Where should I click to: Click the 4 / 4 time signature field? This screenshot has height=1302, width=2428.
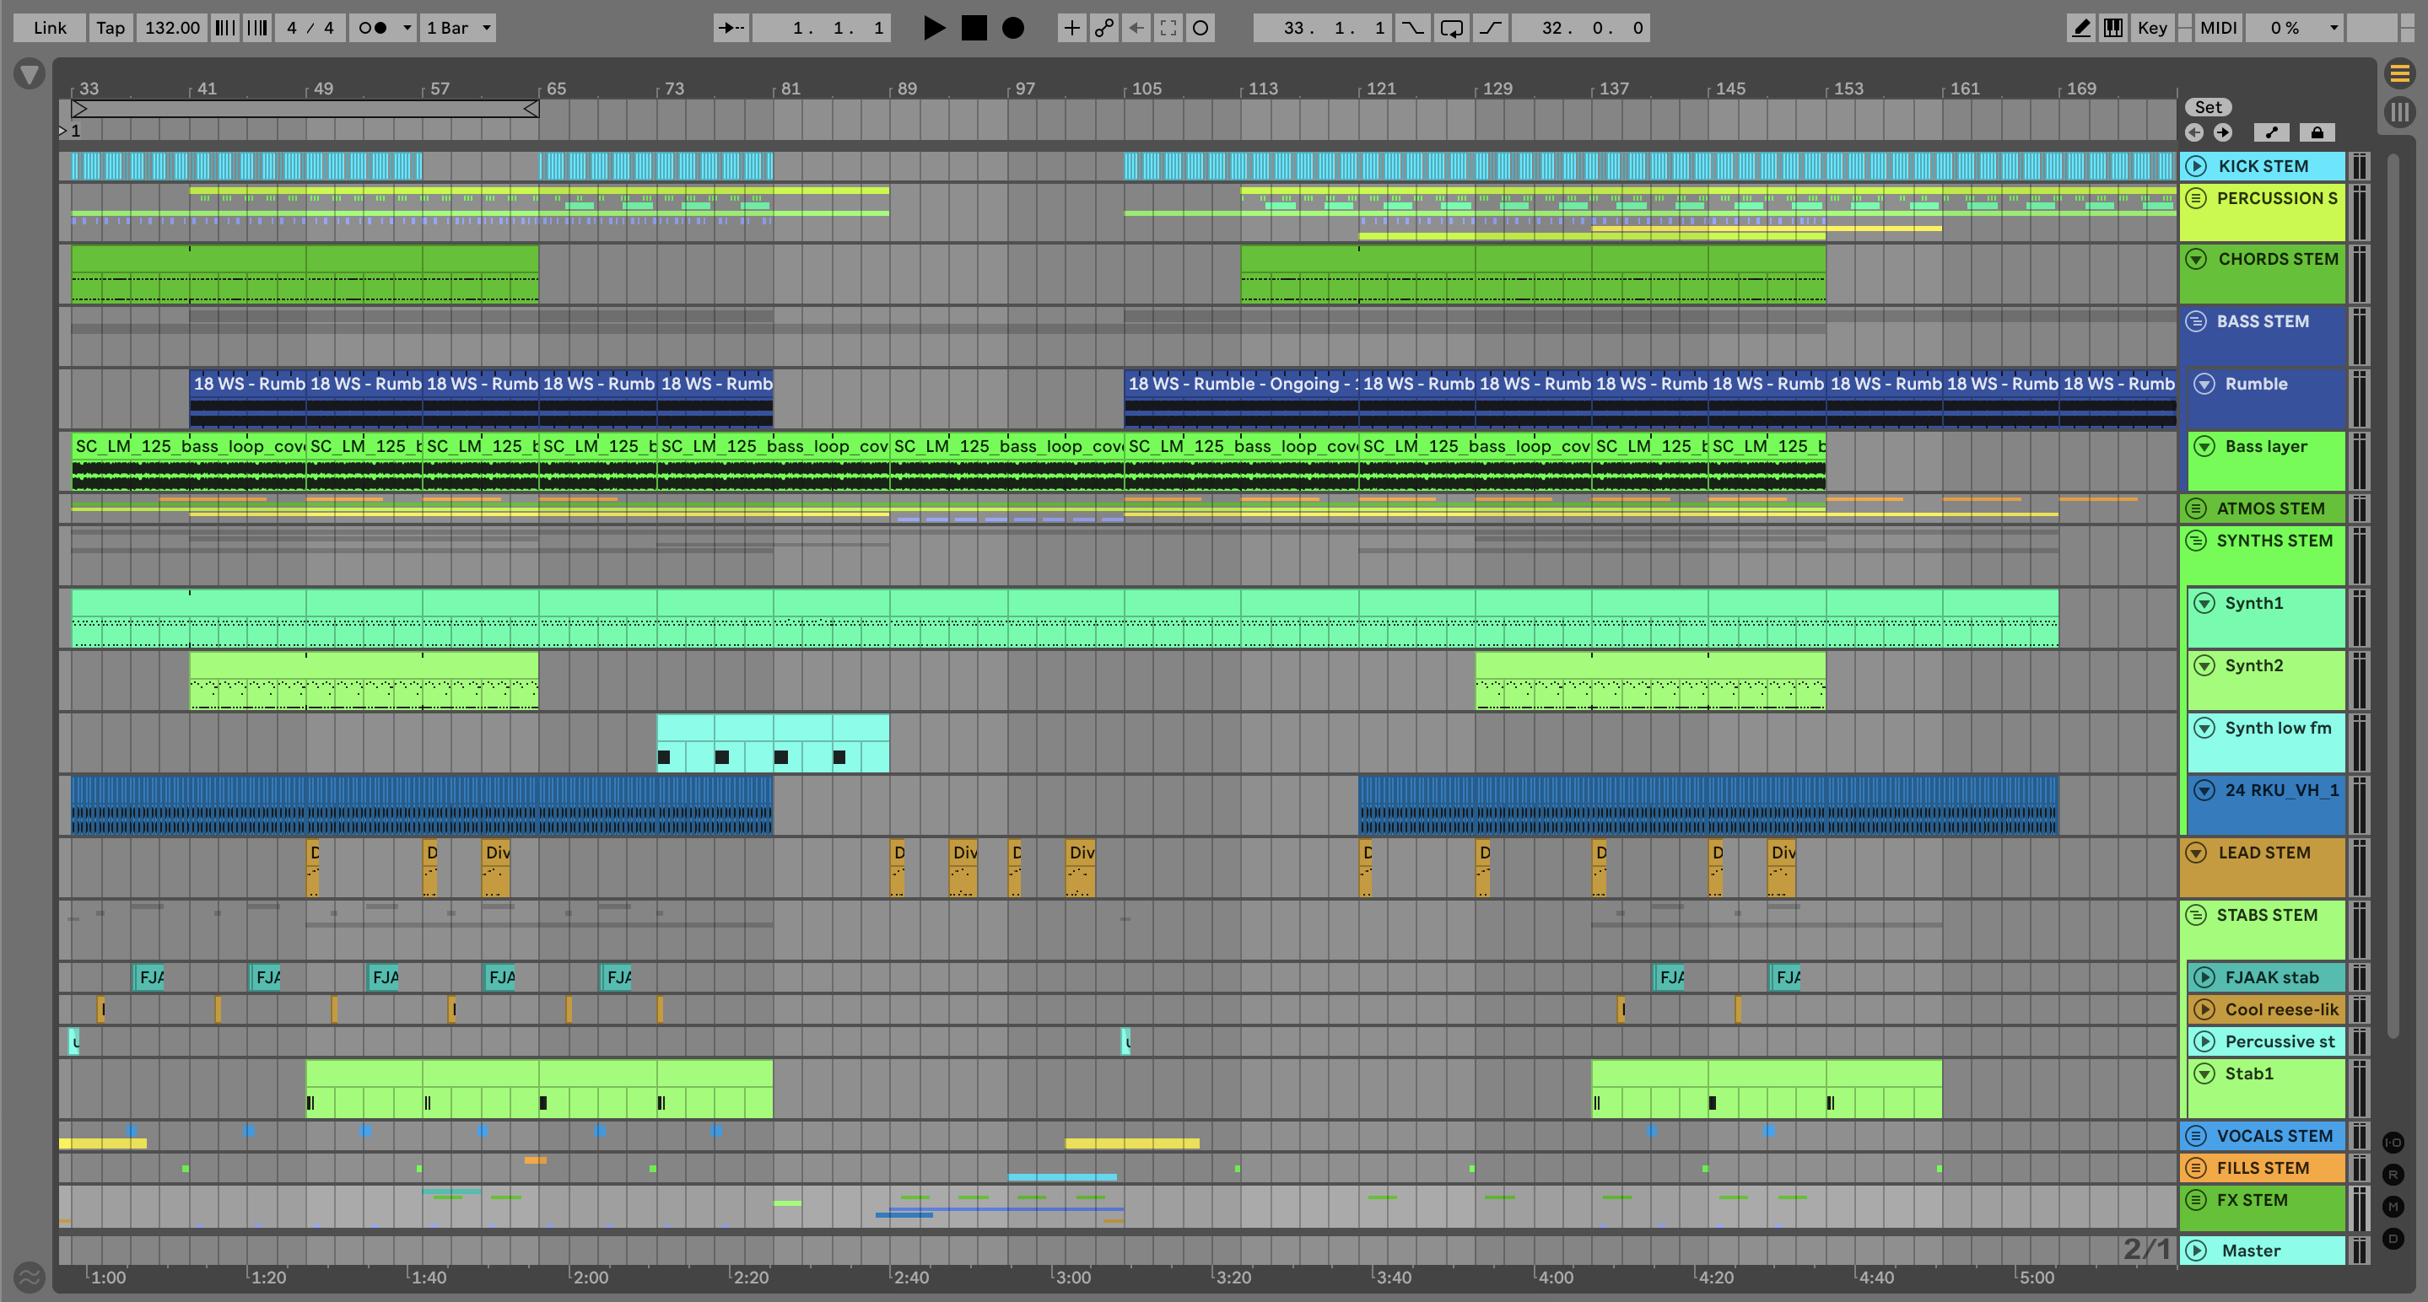coord(310,27)
